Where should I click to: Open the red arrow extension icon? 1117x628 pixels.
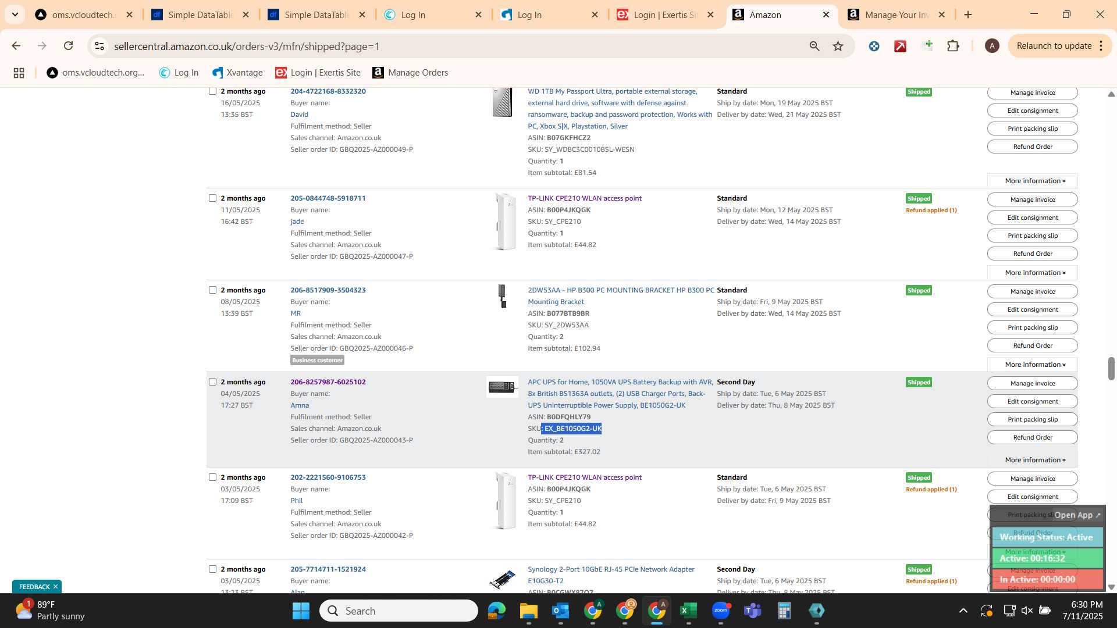(900, 46)
